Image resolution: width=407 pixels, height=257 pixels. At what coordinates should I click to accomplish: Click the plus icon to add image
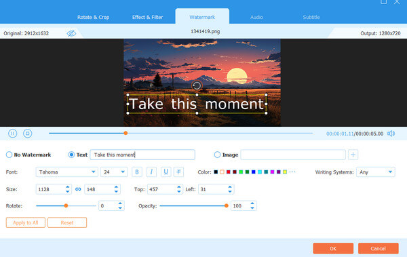point(353,155)
